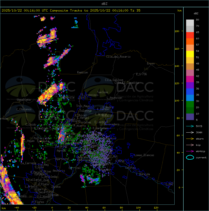Screen dimensions: 209x211
Task: Click the 'Lomas_Blancas' map label
Action: 144,155
